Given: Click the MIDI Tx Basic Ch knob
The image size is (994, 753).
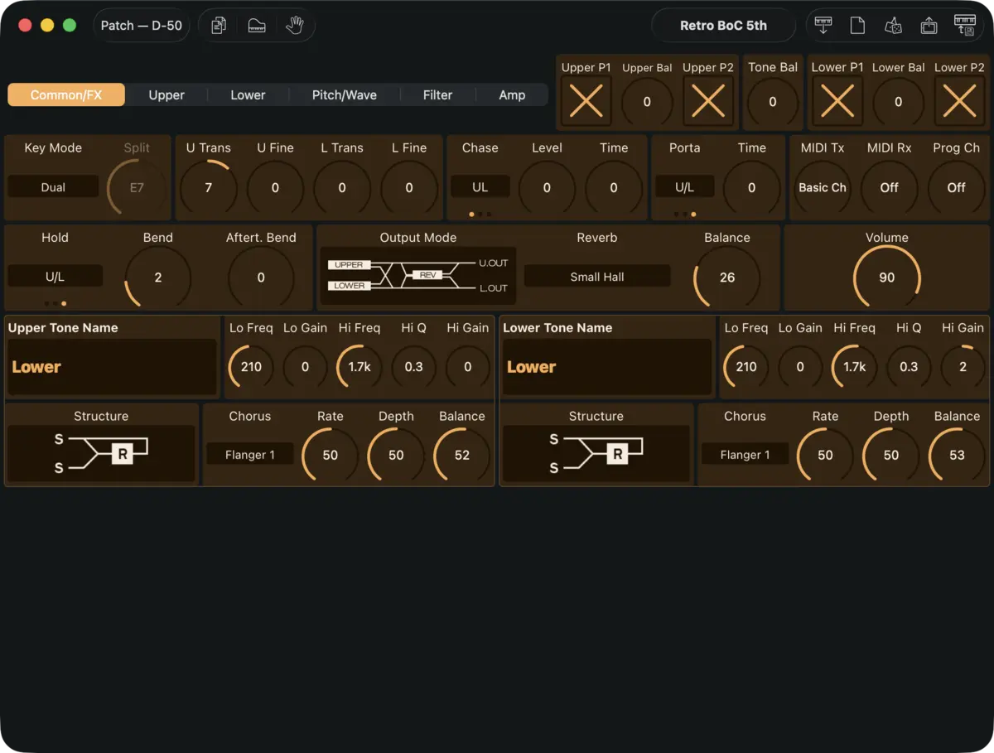Looking at the screenshot, I should coord(823,188).
